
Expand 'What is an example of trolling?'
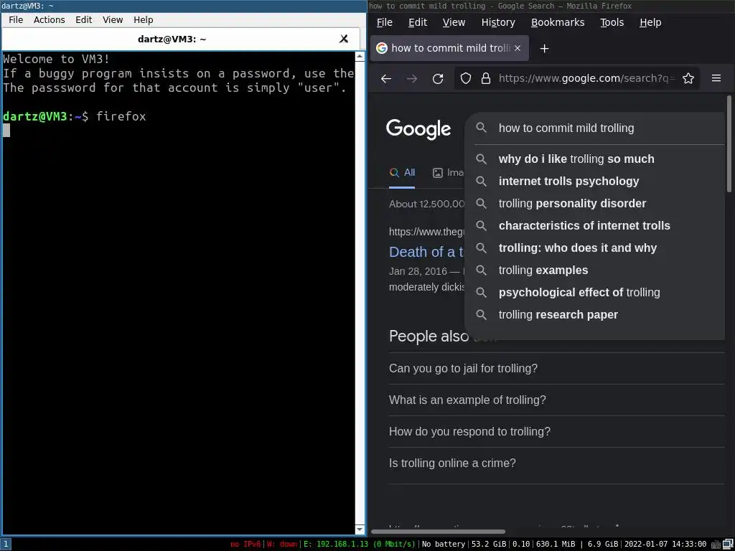click(557, 400)
